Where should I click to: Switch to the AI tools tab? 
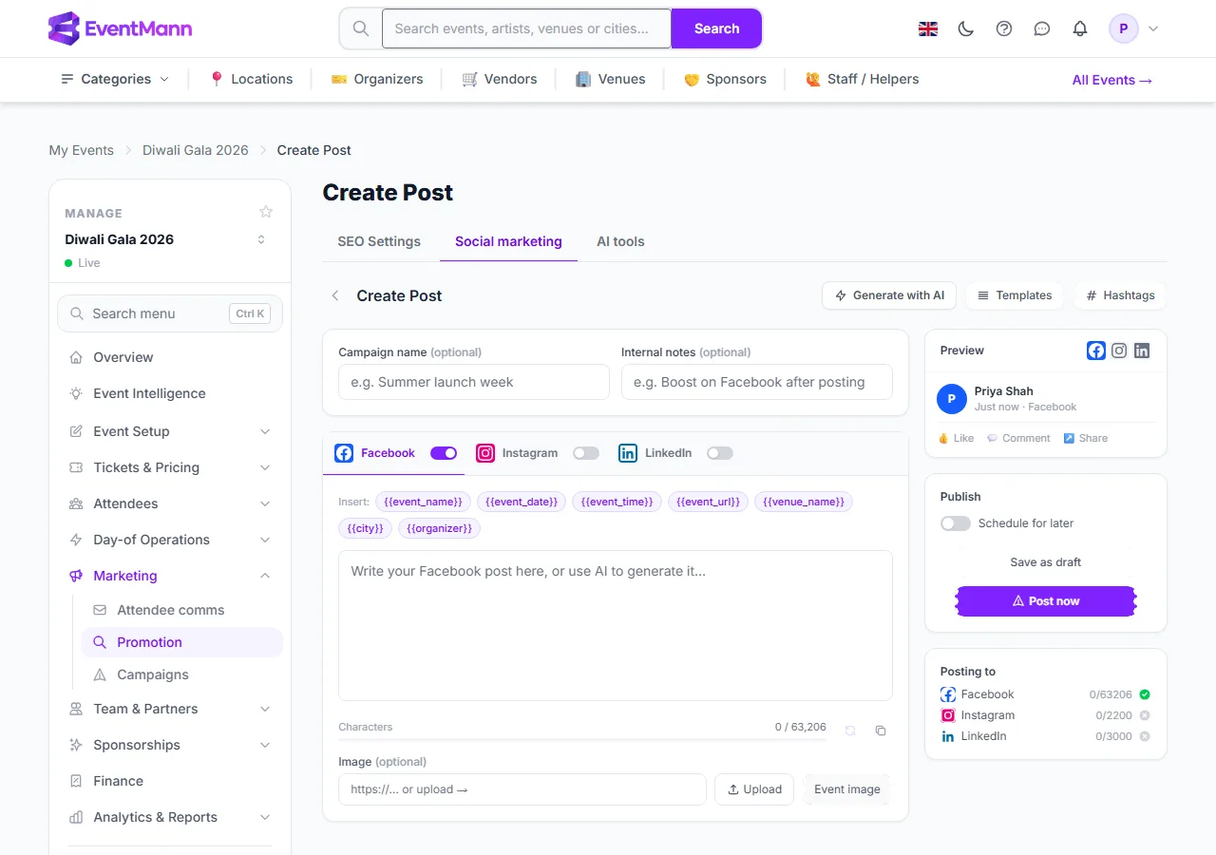pyautogui.click(x=620, y=241)
